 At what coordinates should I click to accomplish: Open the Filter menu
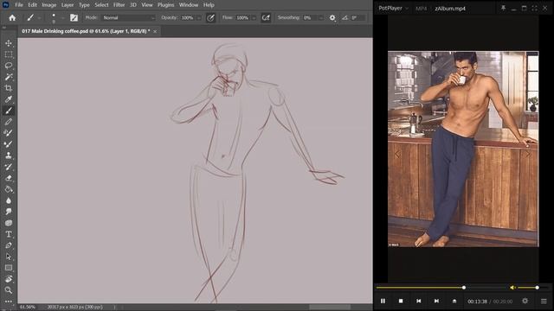[x=119, y=5]
